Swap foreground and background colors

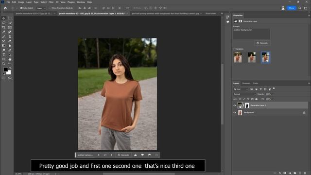click(x=10, y=68)
